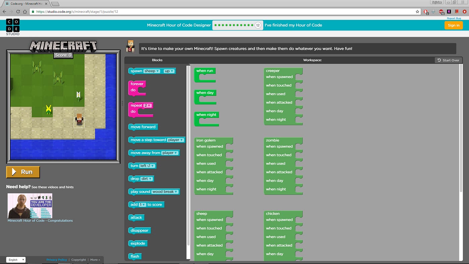Click the zombie event block header

point(272,140)
